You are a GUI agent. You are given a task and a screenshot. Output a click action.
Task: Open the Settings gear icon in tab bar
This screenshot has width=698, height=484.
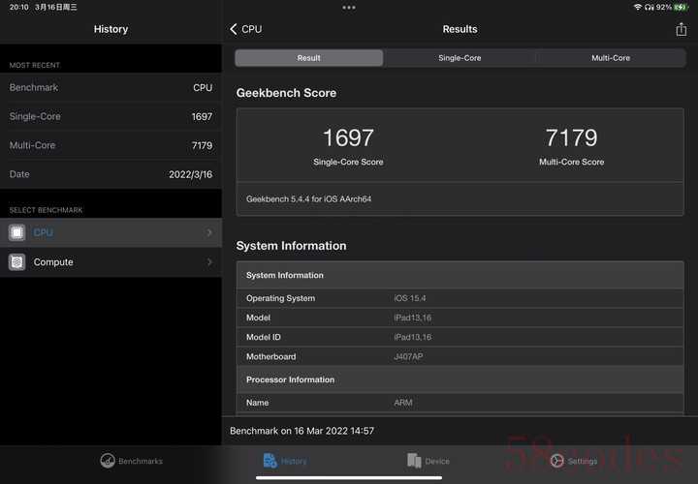pyautogui.click(x=556, y=461)
